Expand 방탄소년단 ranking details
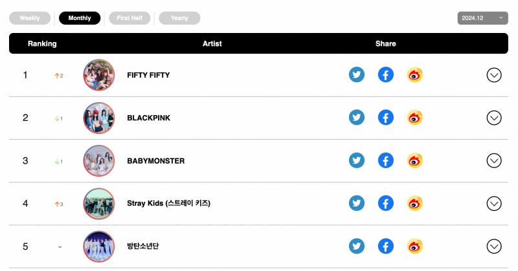518x271 pixels. [x=494, y=246]
